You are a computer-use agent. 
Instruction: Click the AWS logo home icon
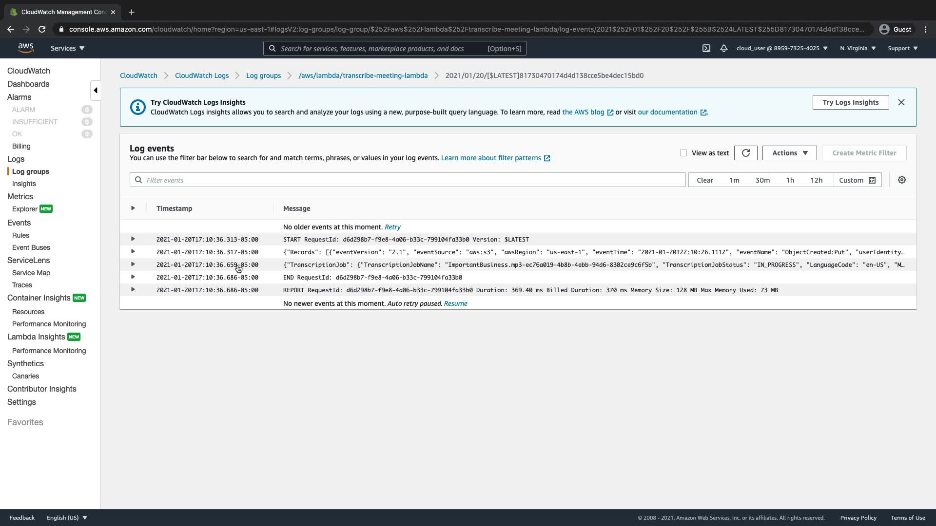click(x=25, y=48)
